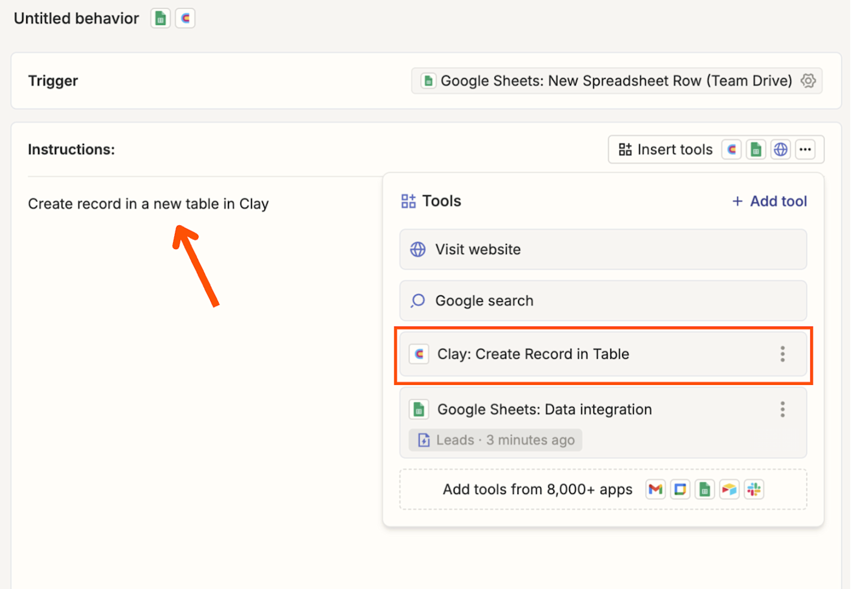This screenshot has height=589, width=853.
Task: Click the Gmail icon in add tools row
Action: point(656,489)
